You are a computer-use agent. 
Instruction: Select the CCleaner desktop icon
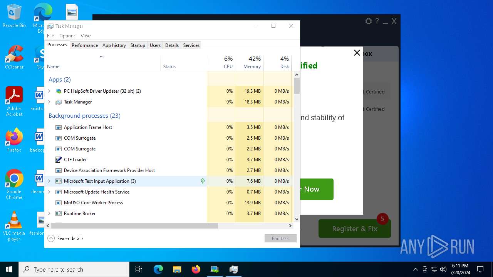(x=14, y=58)
